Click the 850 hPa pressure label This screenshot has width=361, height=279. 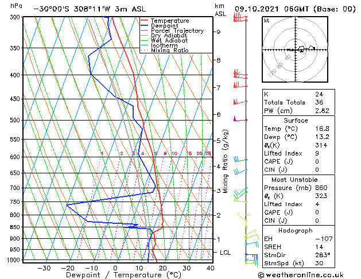[x=16, y=227]
